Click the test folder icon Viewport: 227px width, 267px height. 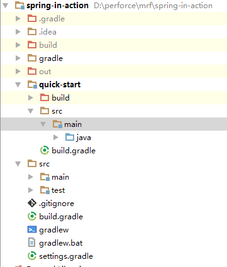(45, 190)
